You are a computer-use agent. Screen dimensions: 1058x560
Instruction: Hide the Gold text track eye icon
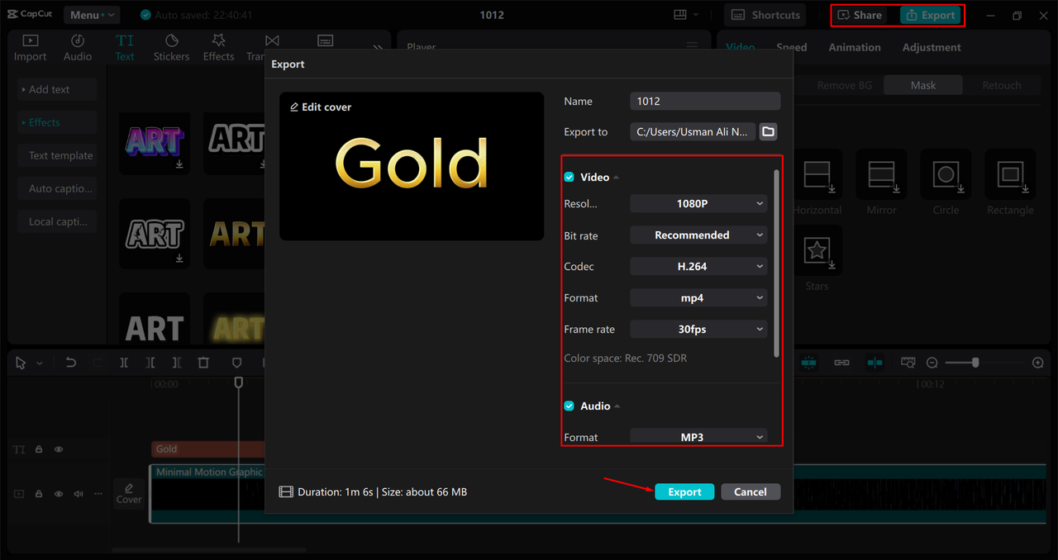59,449
